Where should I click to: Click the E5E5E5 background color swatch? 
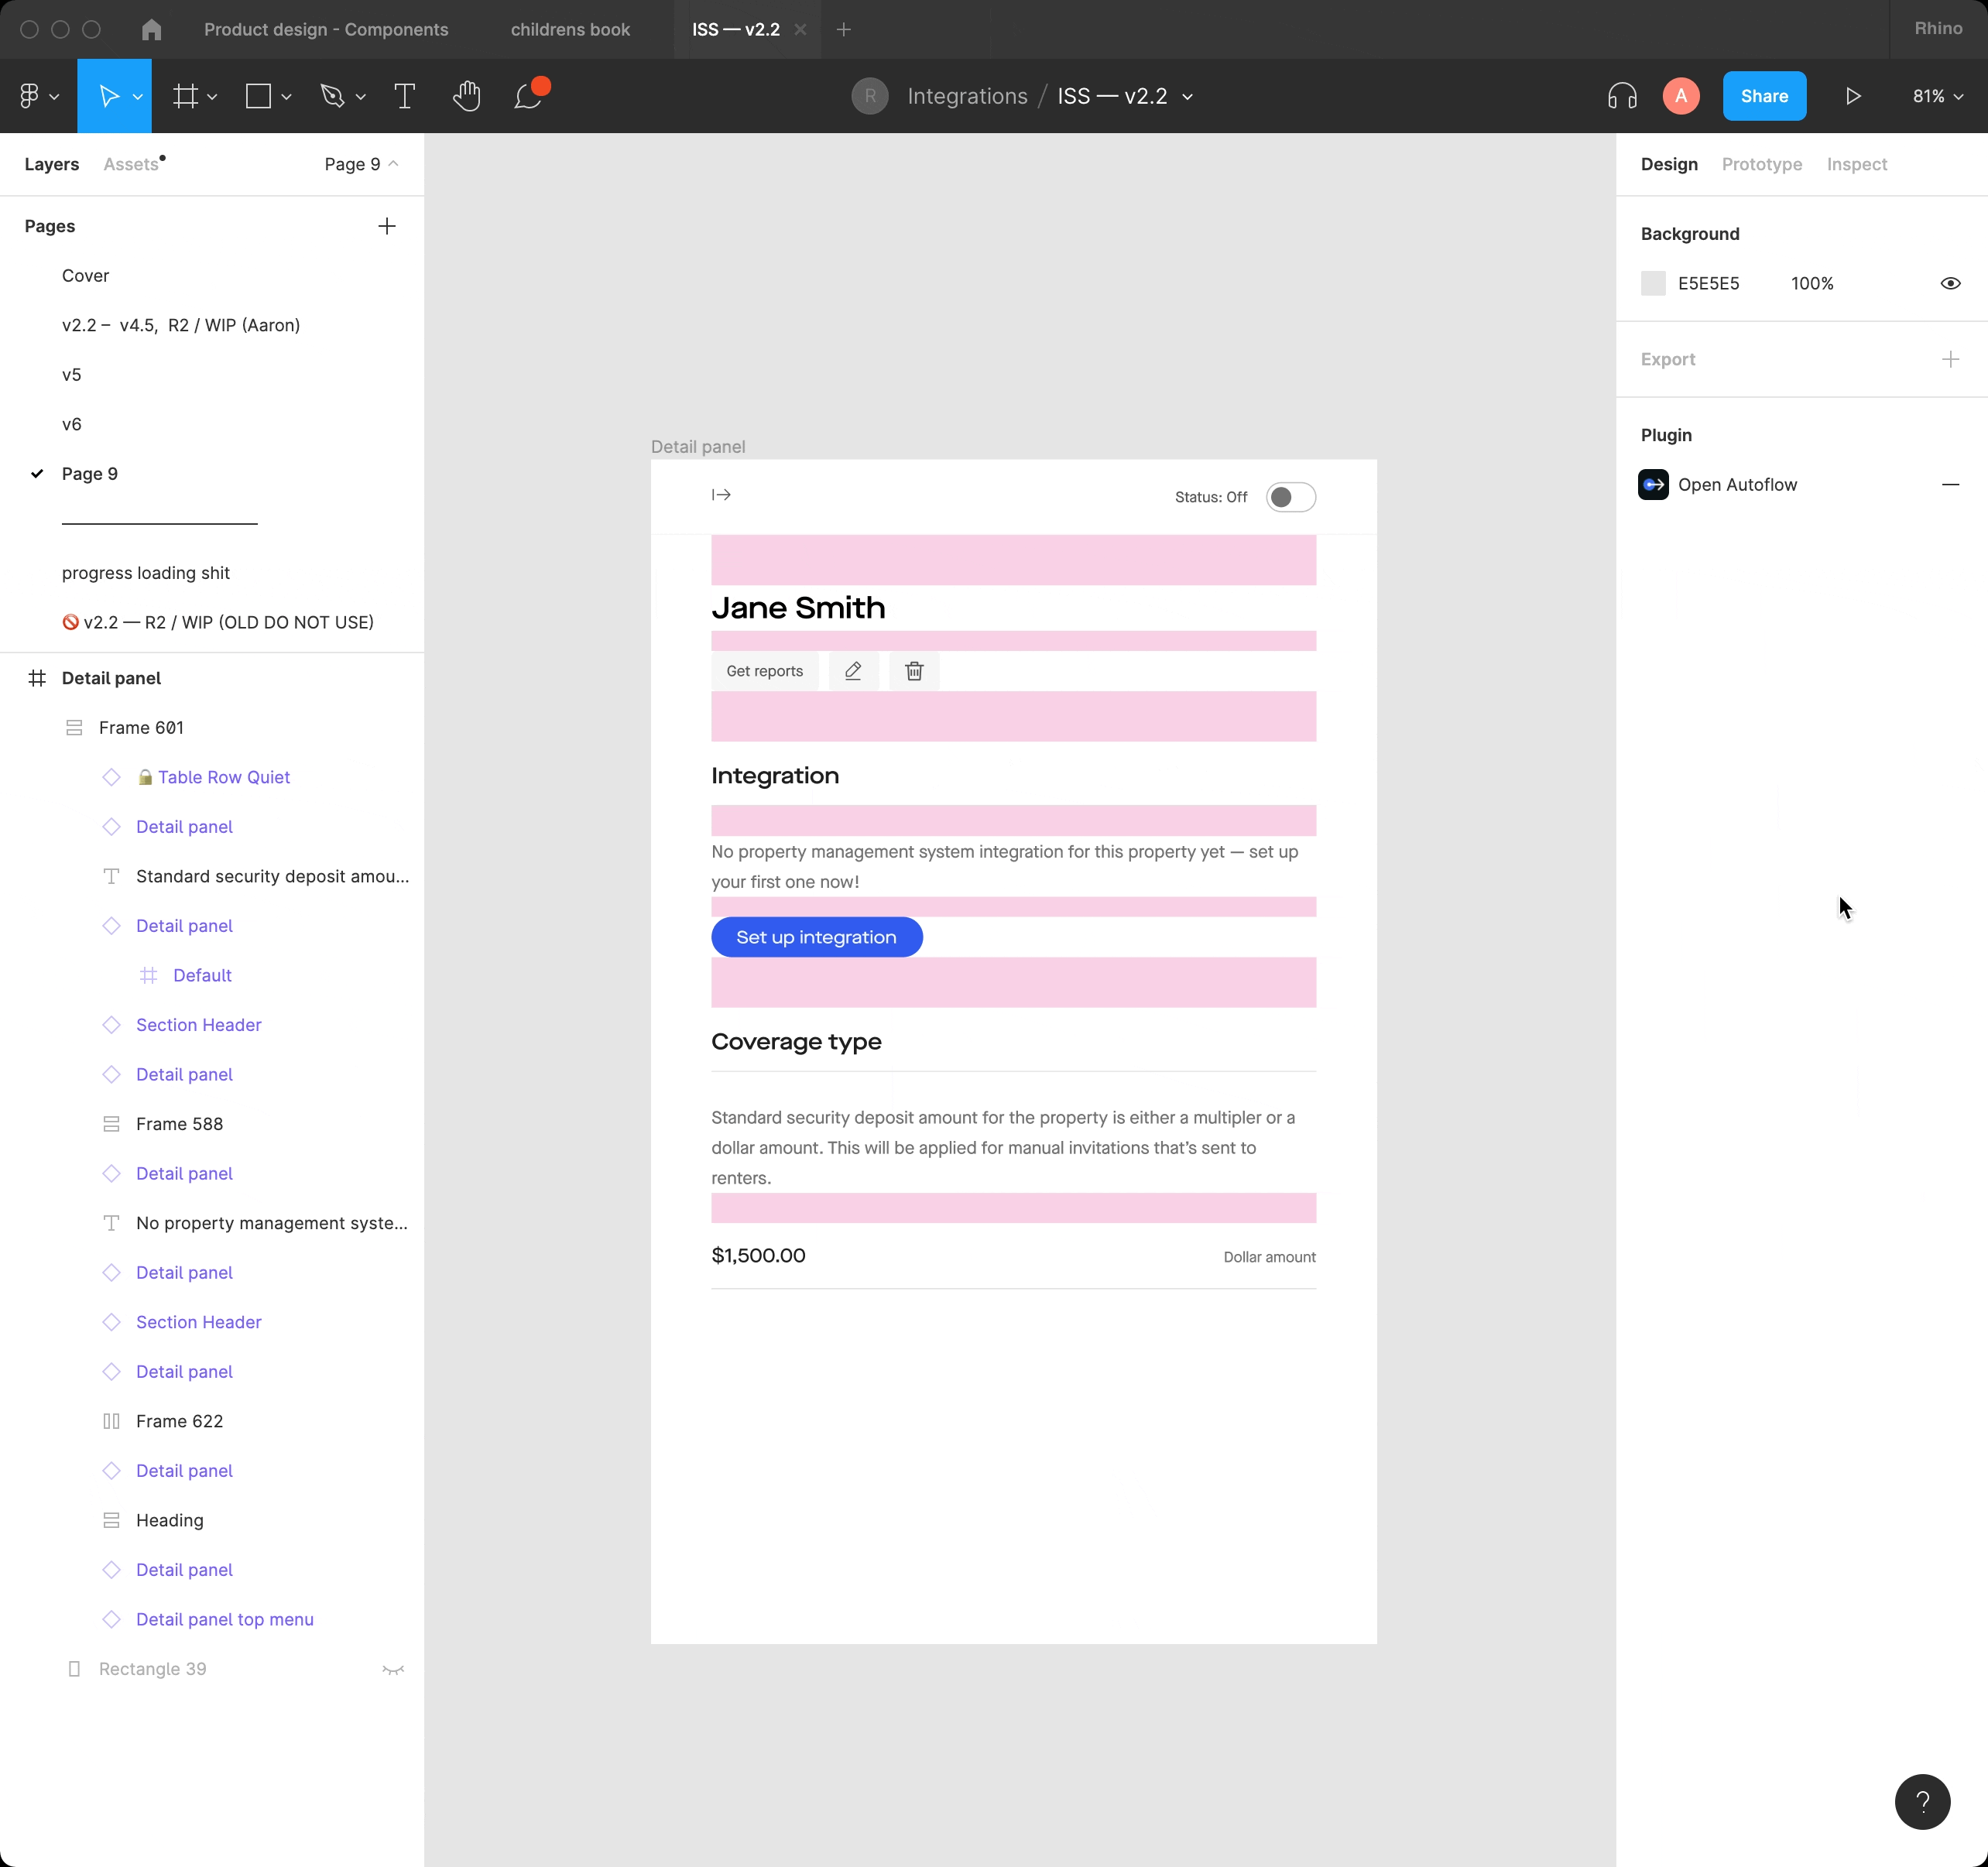(x=1653, y=283)
